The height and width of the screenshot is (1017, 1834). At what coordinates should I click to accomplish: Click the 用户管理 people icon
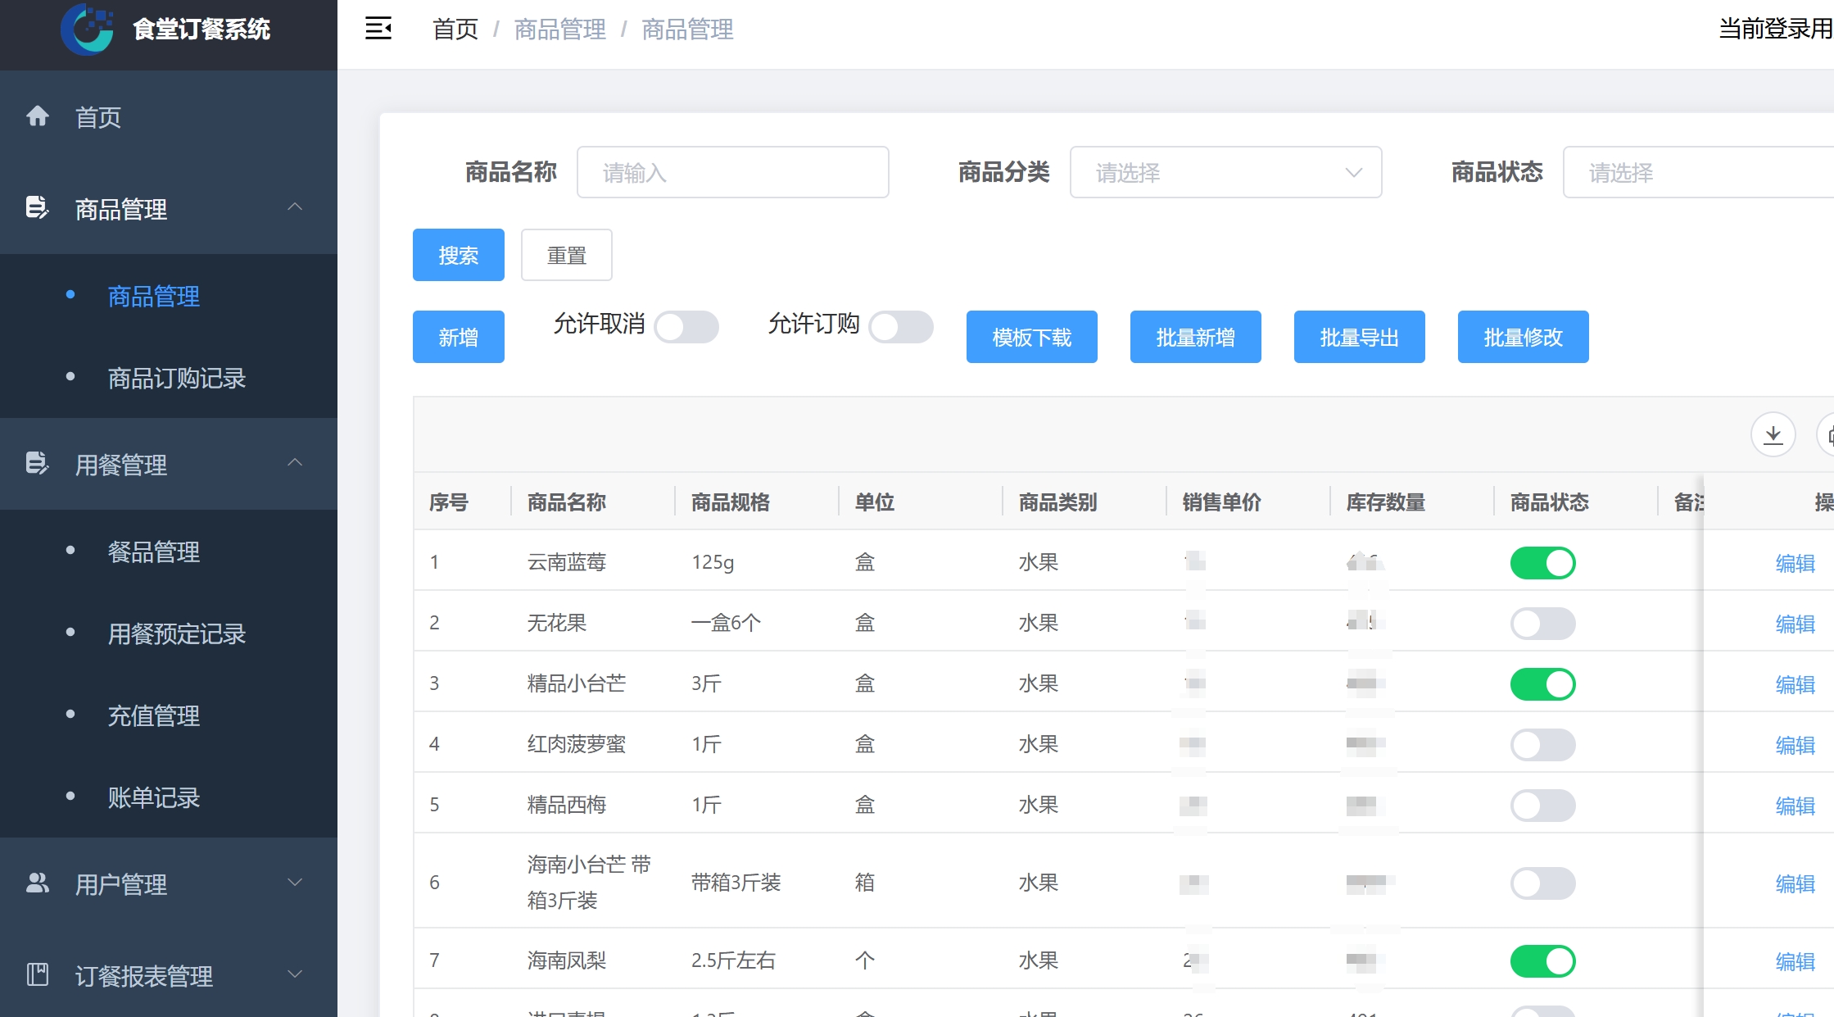[x=38, y=883]
